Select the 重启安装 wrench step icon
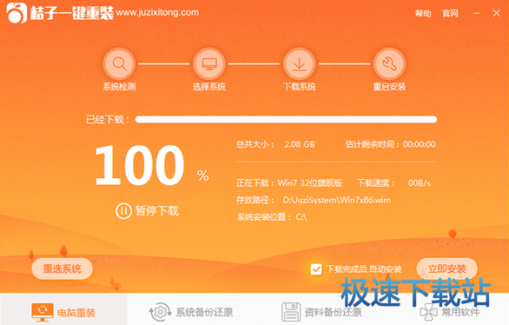The height and width of the screenshot is (325, 509). coord(389,63)
